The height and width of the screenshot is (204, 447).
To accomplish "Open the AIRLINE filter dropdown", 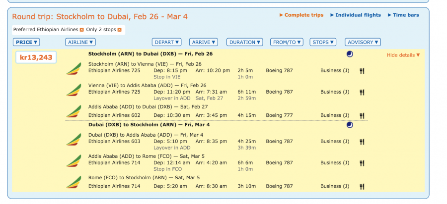I will point(80,42).
